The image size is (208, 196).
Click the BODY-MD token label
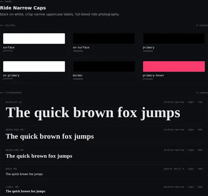[11, 169]
